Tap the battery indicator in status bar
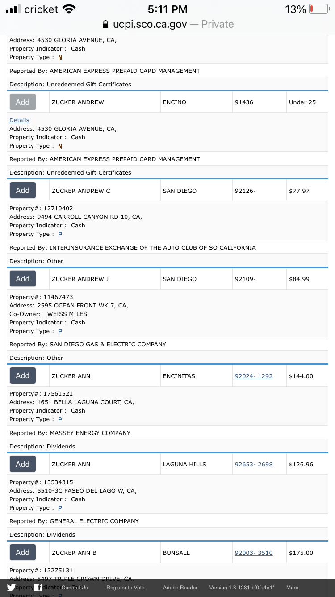This screenshot has height=597, width=335. pyautogui.click(x=319, y=9)
